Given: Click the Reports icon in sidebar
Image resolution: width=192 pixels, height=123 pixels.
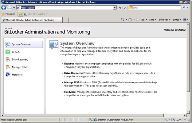Looking at the screenshot, I should [8, 52].
